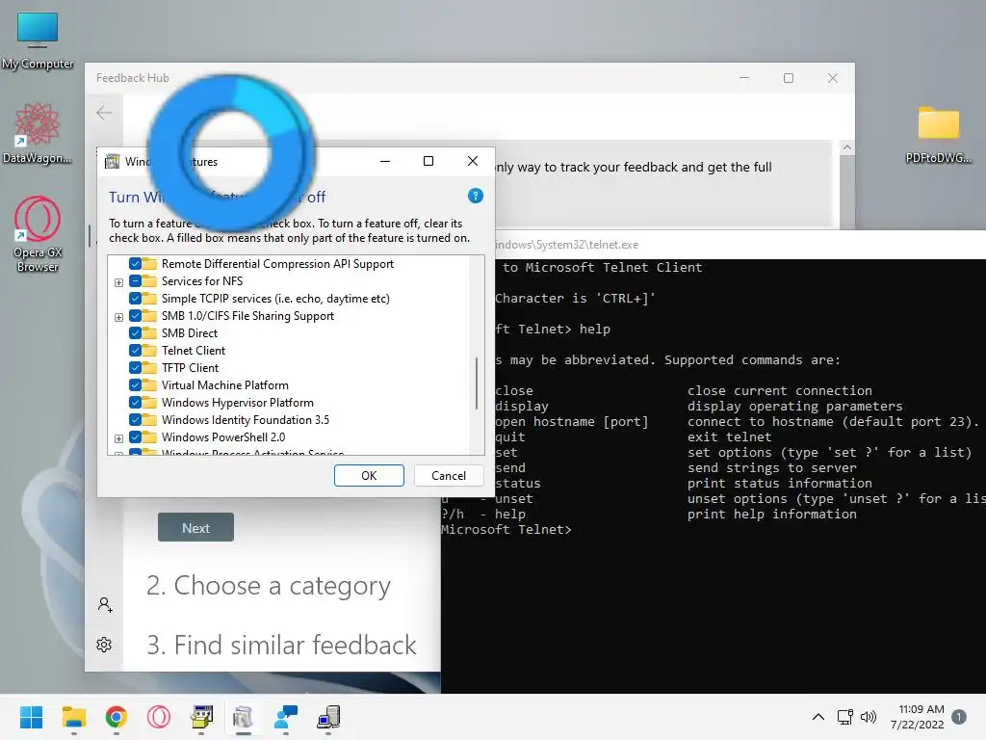Click the taskbar clock showing 11:09 AM
This screenshot has height=740, width=986.
point(918,717)
